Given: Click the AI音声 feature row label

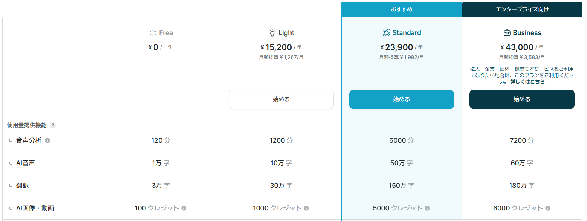Looking at the screenshot, I should [x=26, y=163].
